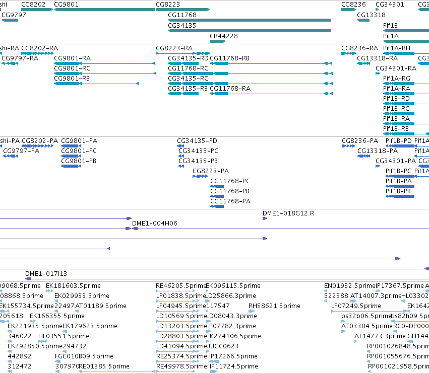Select the Pif1B-RB transcript
The width and height of the screenshot is (429, 374).
pyautogui.click(x=406, y=134)
